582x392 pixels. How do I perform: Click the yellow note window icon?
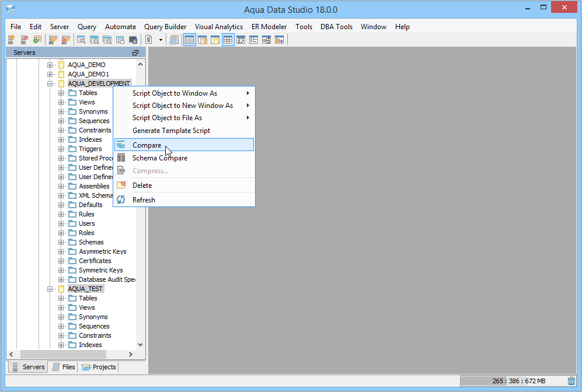coord(215,40)
